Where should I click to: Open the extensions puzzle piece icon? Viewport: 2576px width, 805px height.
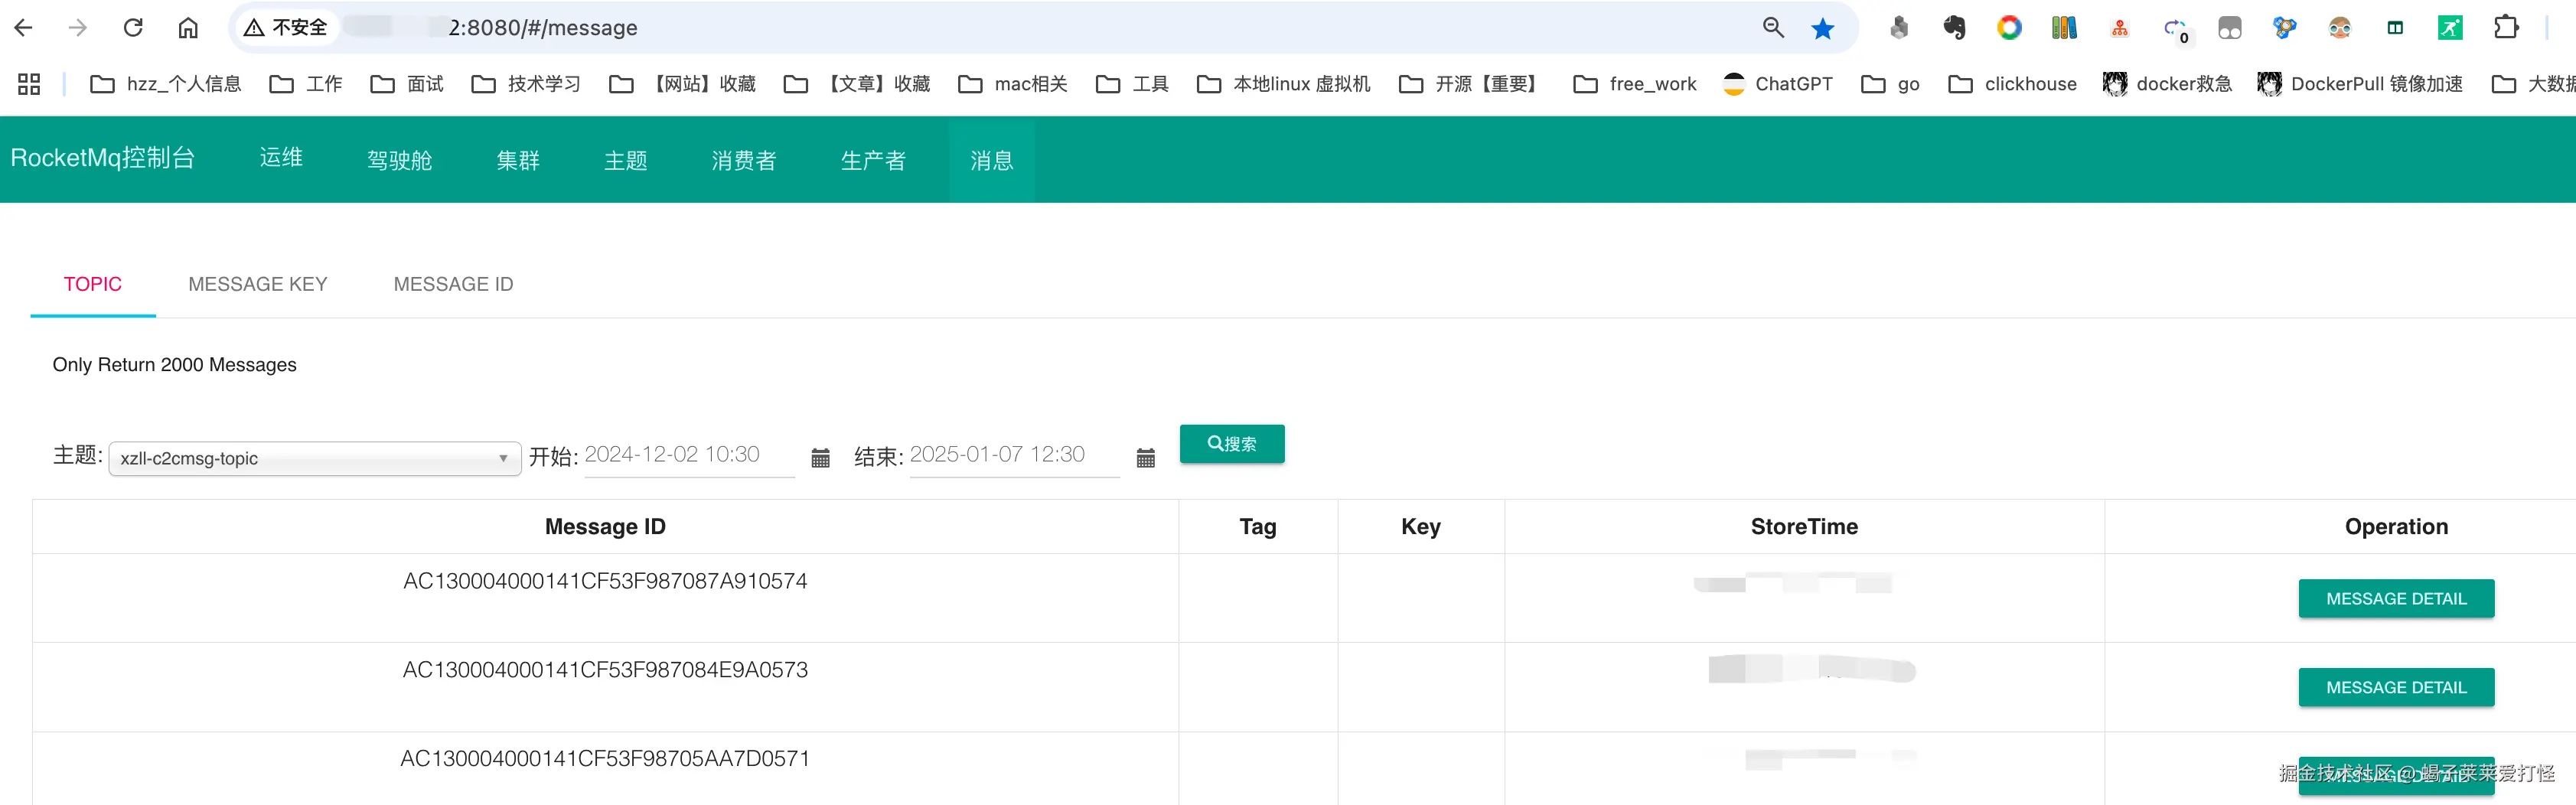tap(2506, 27)
